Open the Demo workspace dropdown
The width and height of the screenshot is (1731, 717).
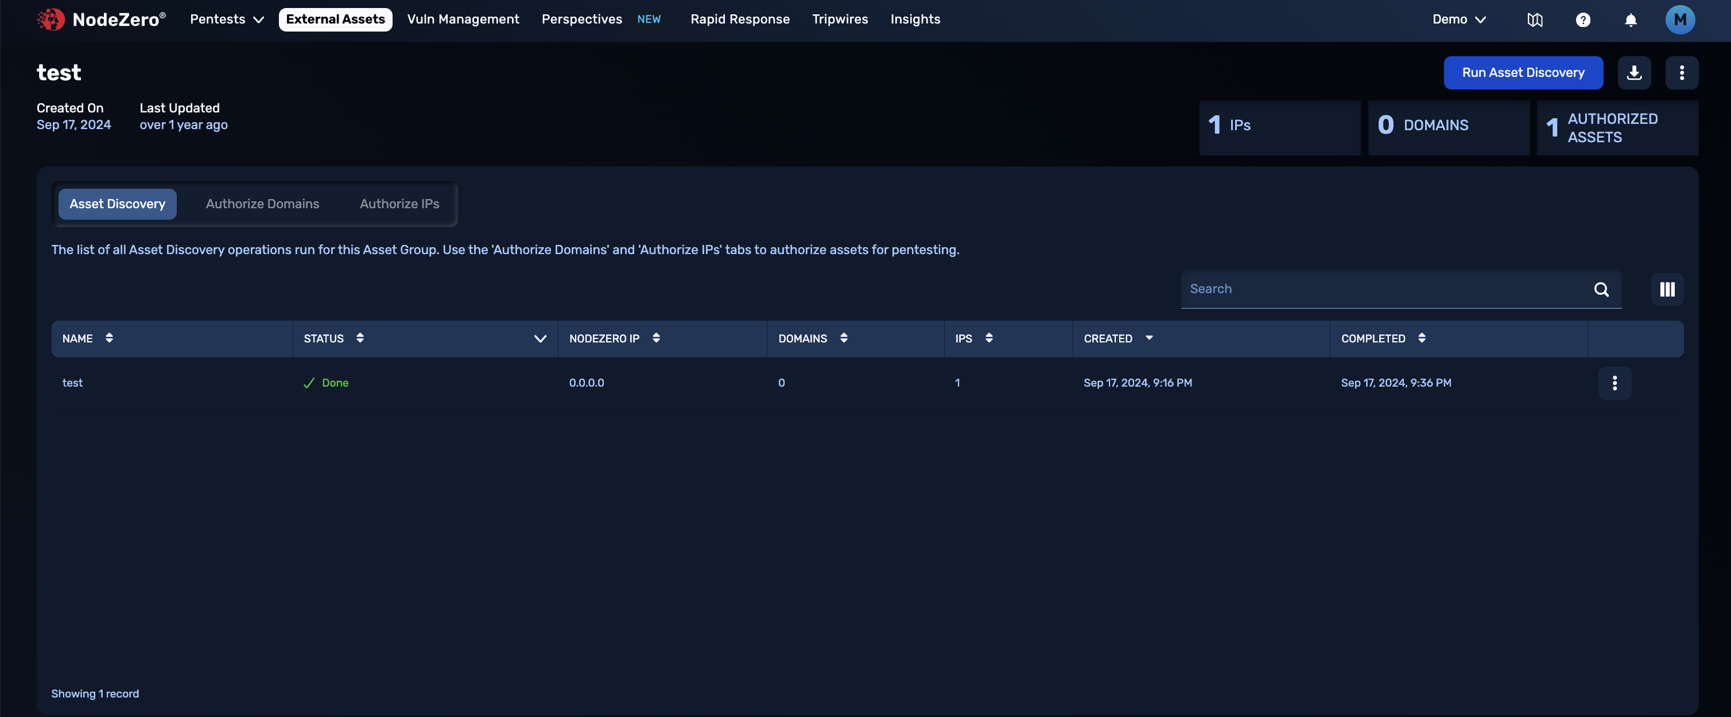pos(1458,20)
